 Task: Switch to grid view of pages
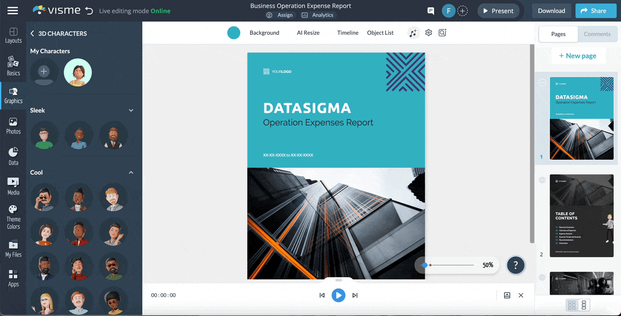[x=572, y=305]
